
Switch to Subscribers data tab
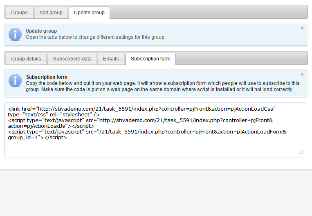72,59
